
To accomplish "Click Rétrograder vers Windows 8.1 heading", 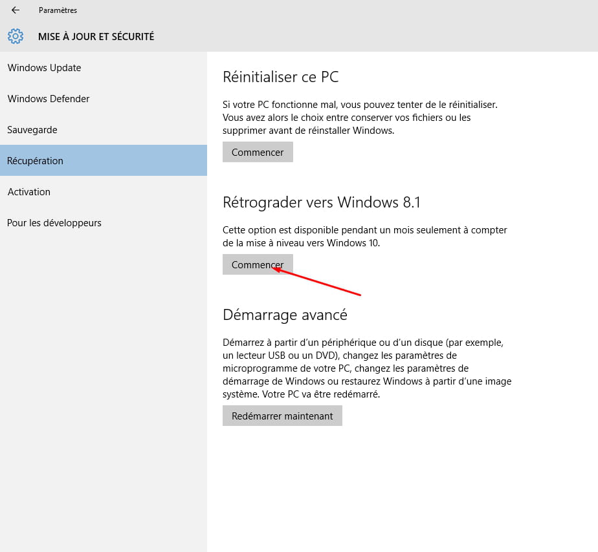I will click(322, 202).
